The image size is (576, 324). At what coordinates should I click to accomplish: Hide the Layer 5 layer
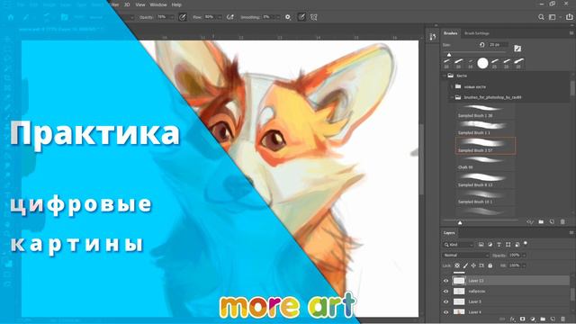coord(446,301)
